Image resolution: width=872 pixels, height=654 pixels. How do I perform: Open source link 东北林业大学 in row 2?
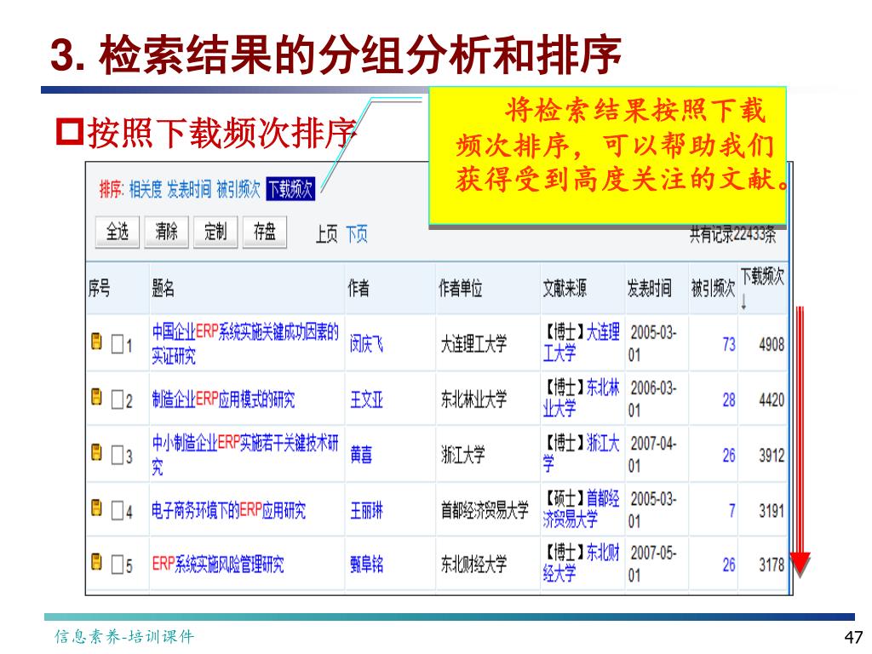(x=581, y=398)
